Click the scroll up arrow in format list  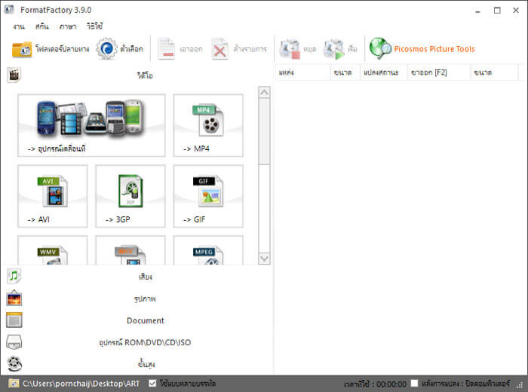(264, 92)
